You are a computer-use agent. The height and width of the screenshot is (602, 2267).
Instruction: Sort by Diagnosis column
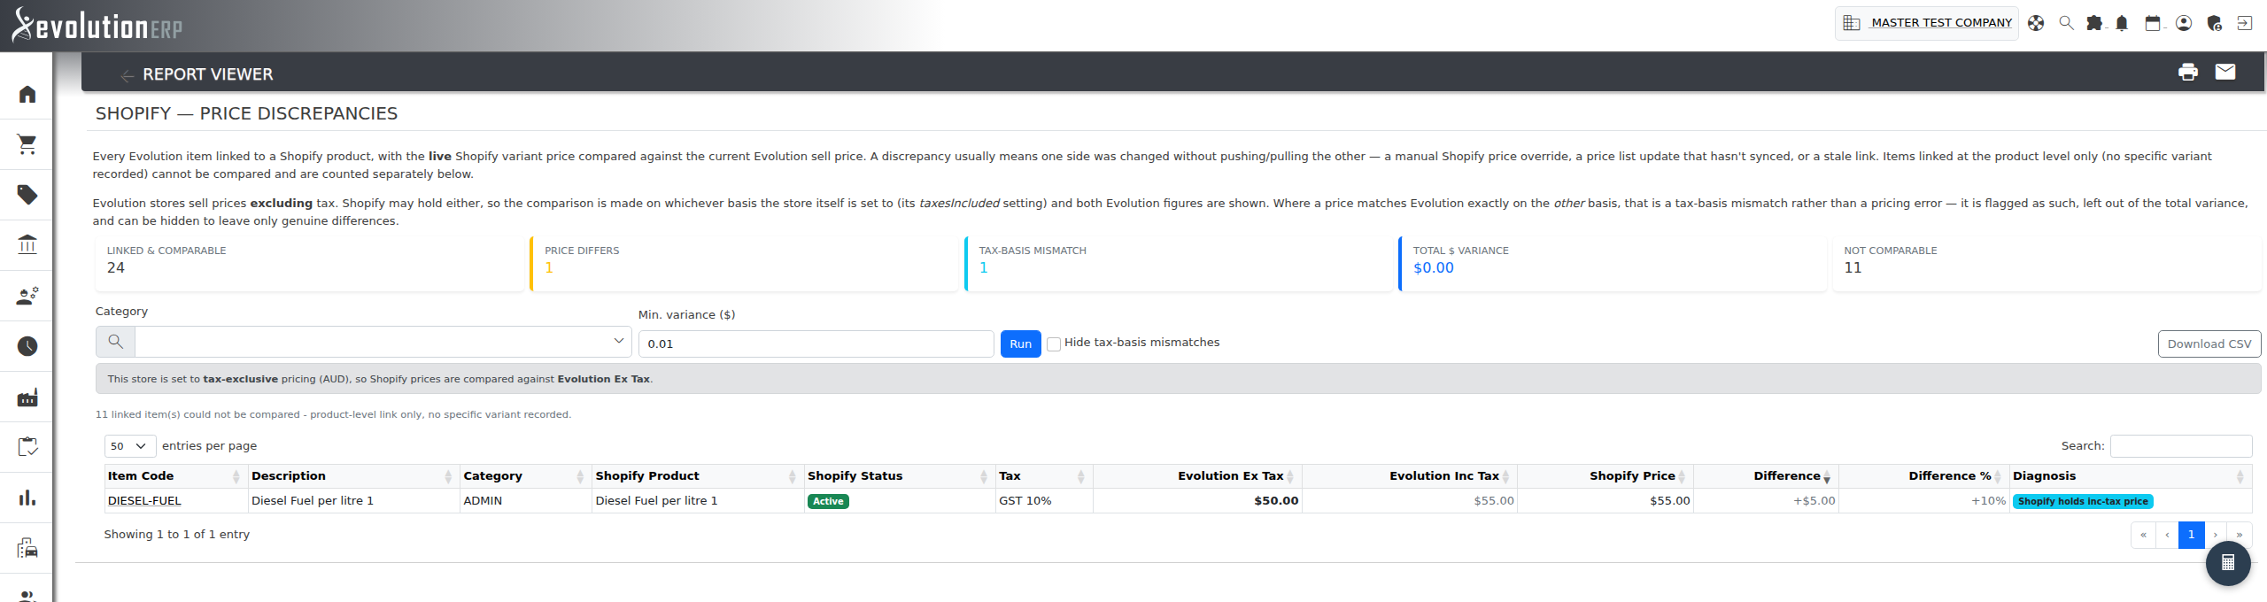pos(2129,476)
